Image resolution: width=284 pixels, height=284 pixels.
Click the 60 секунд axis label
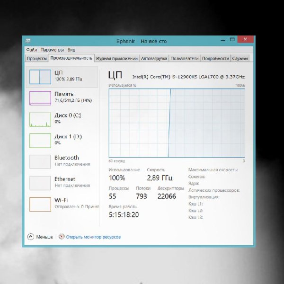[116, 161]
